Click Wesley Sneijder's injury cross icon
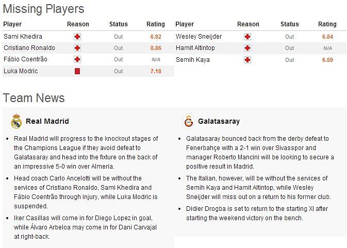Screen dimensions: 347x248 tap(247, 37)
